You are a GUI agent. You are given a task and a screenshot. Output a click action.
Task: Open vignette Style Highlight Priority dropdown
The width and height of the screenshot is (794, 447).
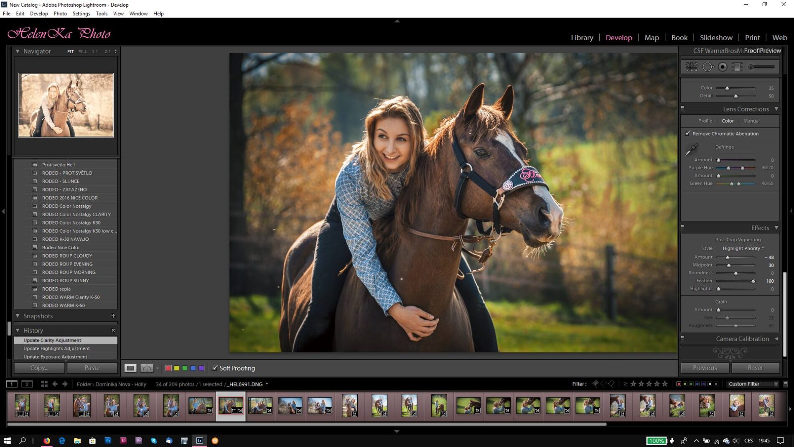point(743,248)
